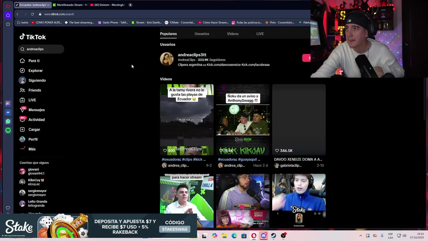Open Ñoku aviso AnthonySwagg video

(x=243, y=120)
